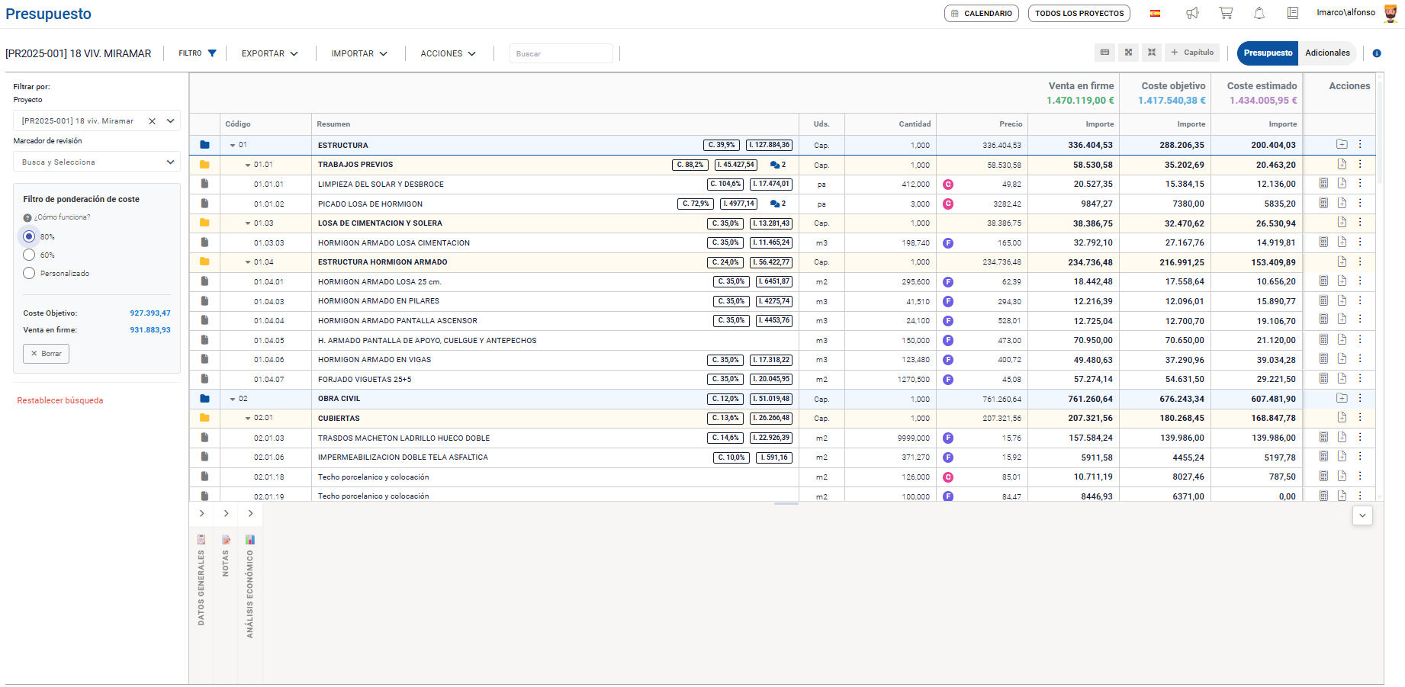Open the Análisis Económico side panel icon
The image size is (1405, 687).
coord(250,540)
